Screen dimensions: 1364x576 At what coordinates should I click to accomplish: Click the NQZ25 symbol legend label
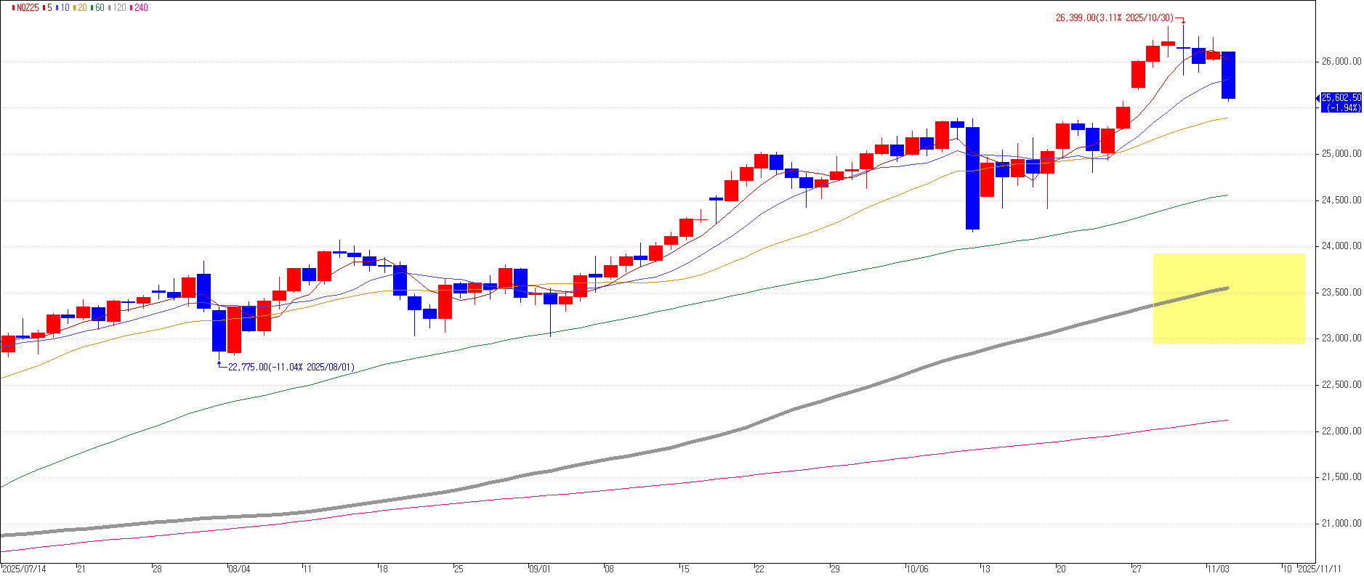pyautogui.click(x=27, y=8)
